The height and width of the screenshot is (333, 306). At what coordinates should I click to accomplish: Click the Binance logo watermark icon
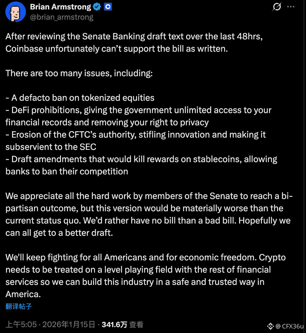click(270, 326)
